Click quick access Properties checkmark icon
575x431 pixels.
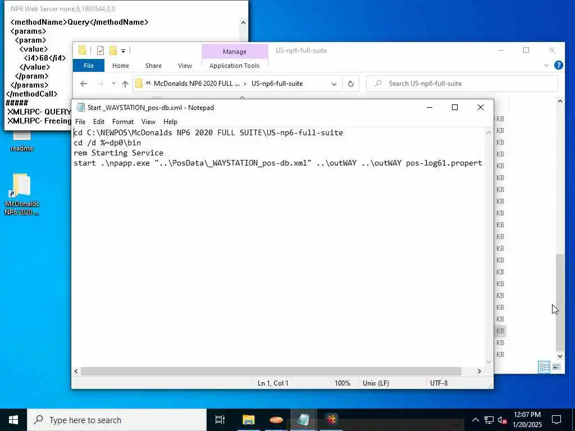coord(101,51)
